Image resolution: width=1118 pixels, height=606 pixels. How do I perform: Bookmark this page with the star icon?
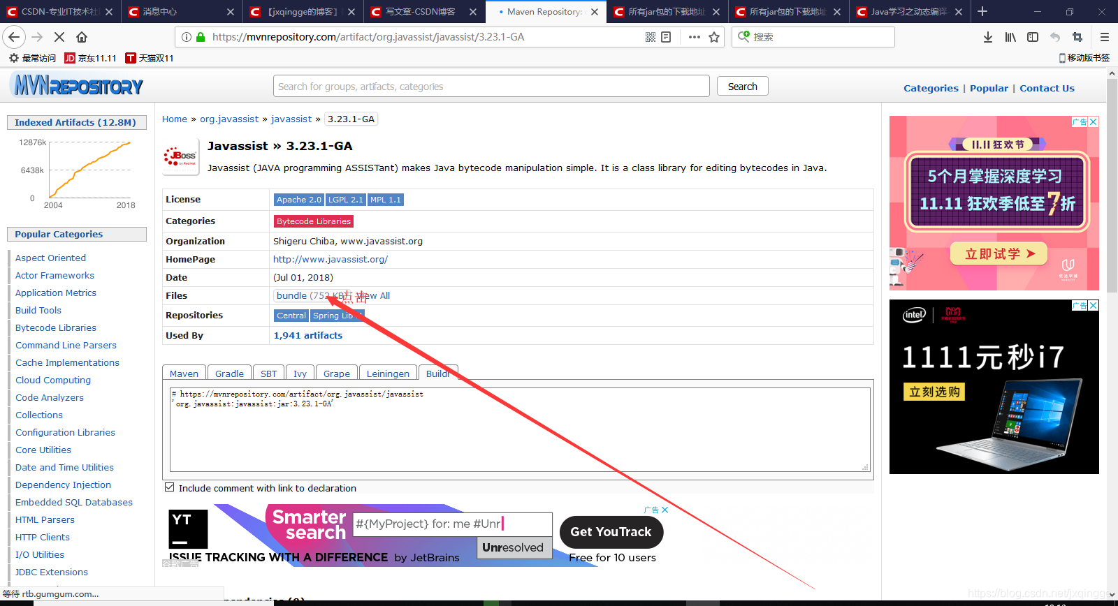(714, 37)
